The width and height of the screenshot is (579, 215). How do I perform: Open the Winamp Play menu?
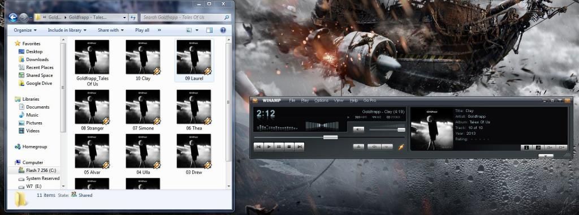coord(305,101)
